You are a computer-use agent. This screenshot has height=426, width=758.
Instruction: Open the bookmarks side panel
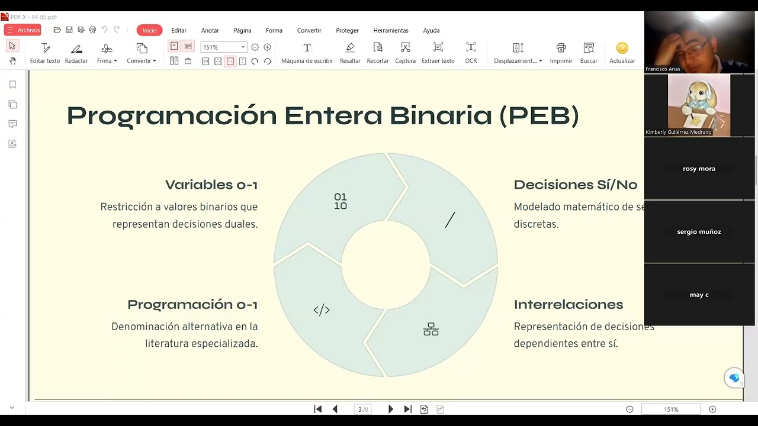pos(12,85)
